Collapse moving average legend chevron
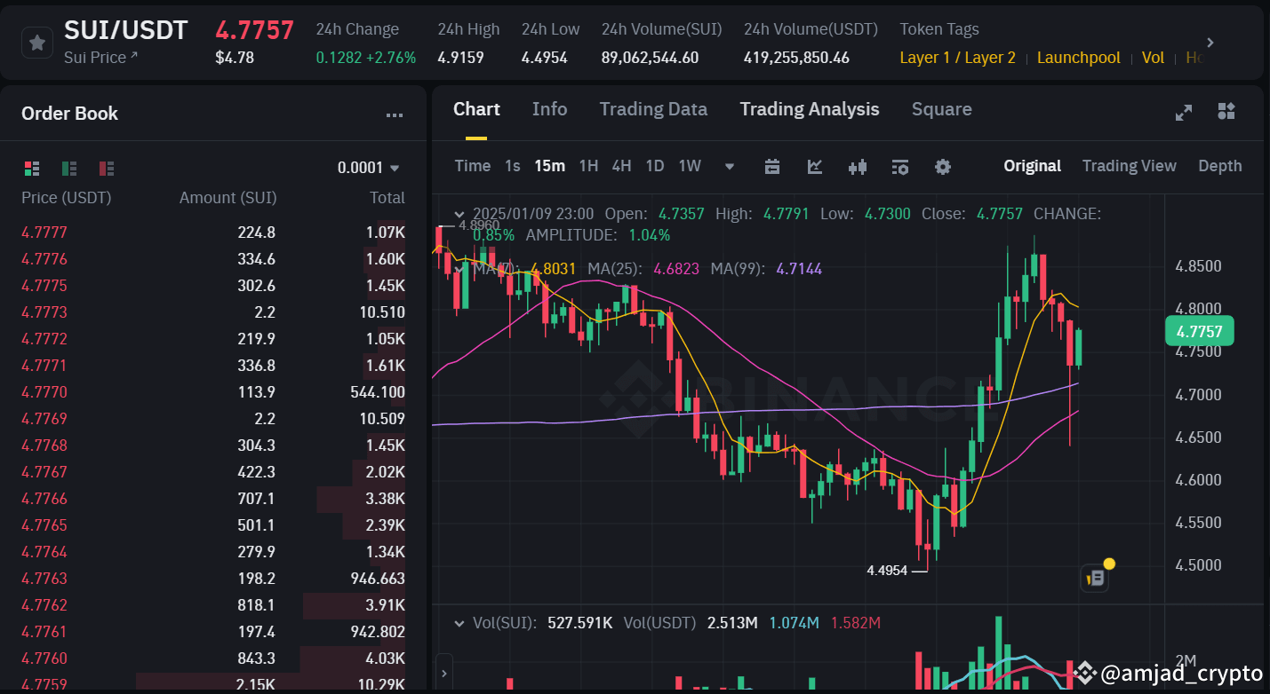Image resolution: width=1270 pixels, height=694 pixels. pyautogui.click(x=459, y=268)
